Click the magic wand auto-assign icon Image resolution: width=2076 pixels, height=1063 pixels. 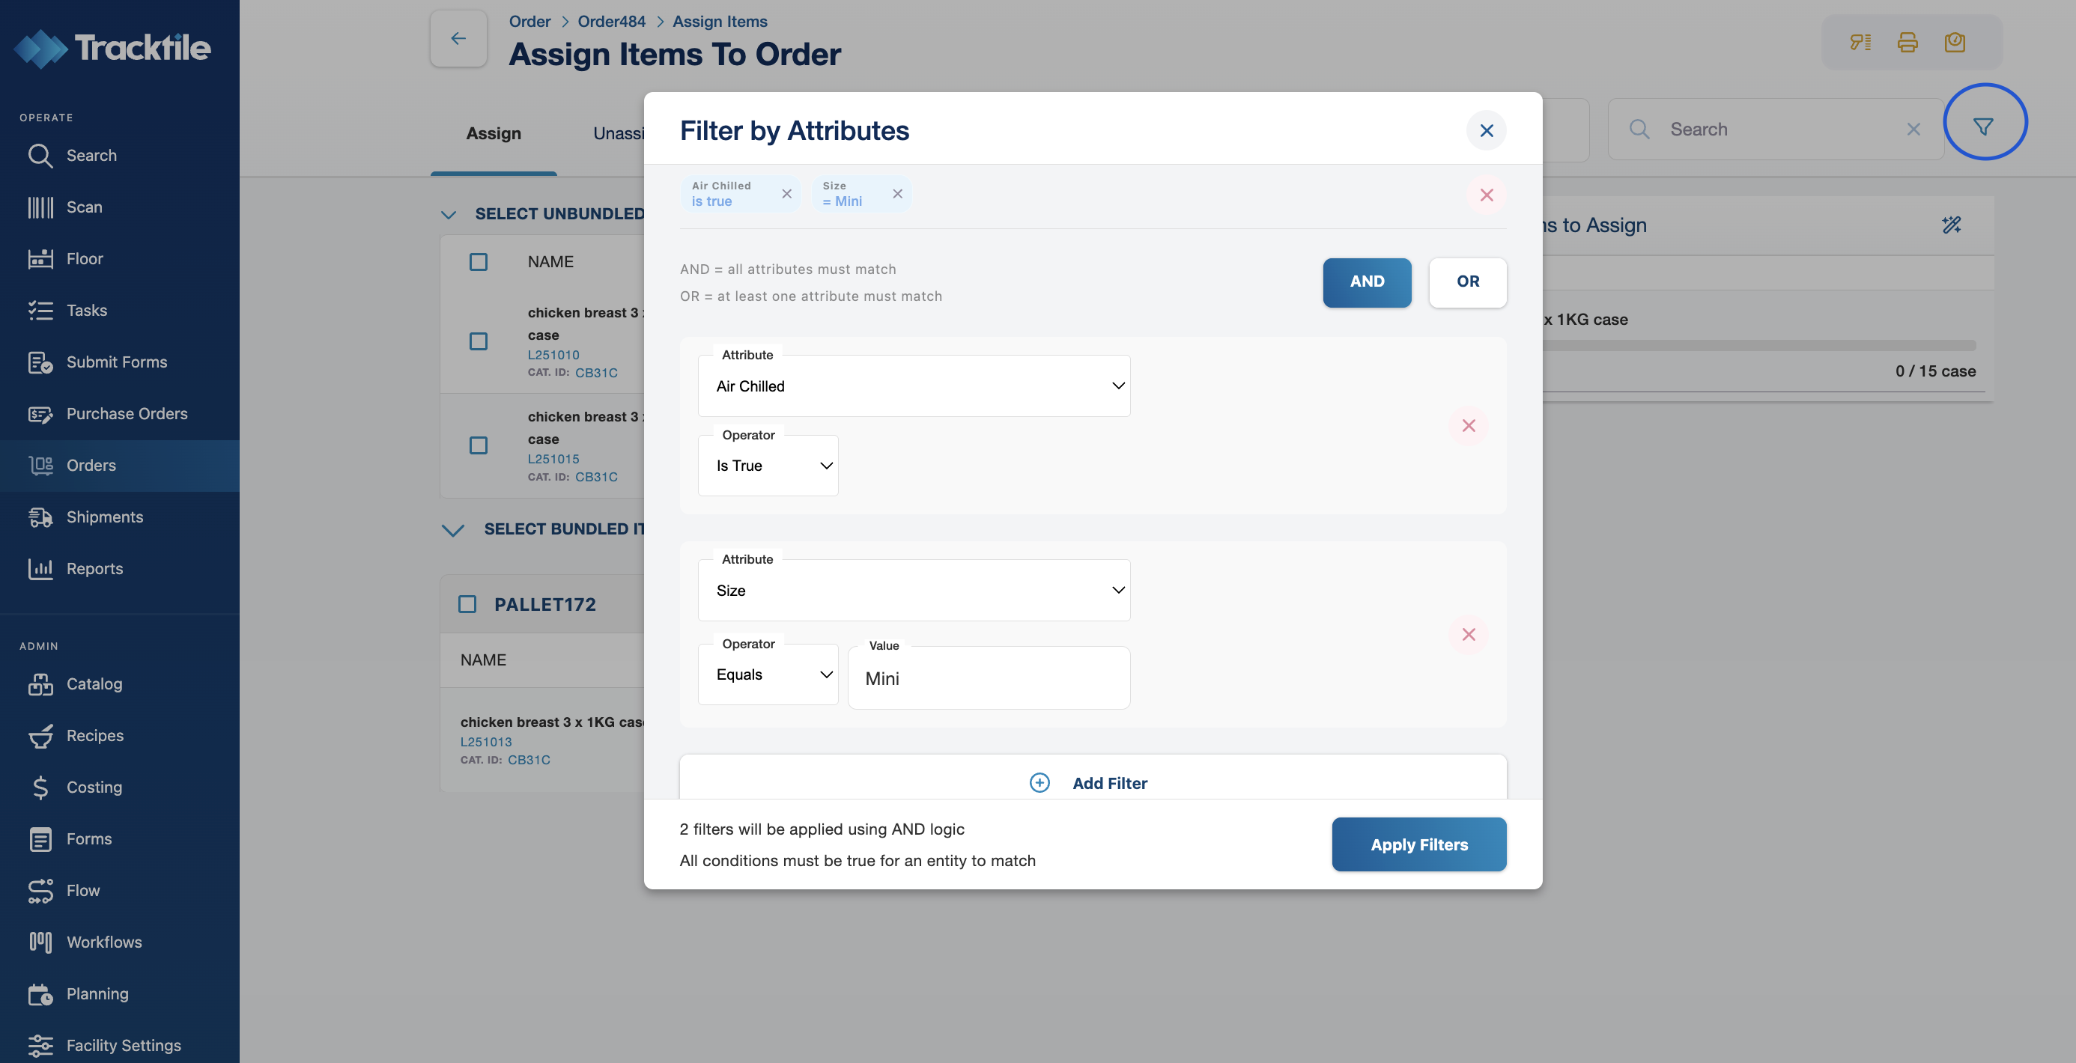pos(1951,225)
